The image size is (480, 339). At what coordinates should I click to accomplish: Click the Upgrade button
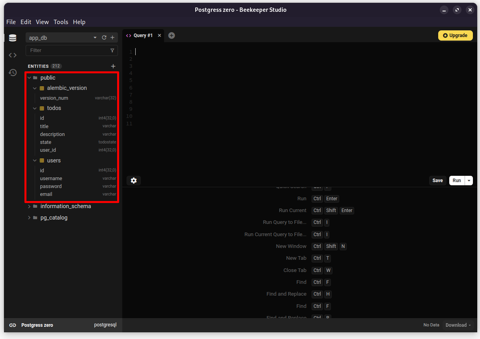(455, 35)
